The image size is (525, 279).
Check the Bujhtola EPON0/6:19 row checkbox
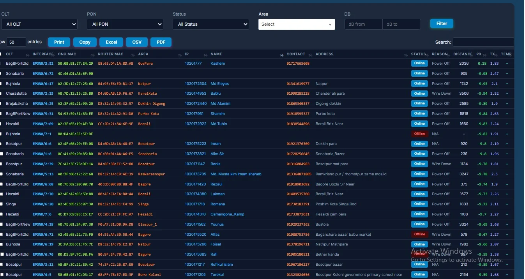(1, 244)
